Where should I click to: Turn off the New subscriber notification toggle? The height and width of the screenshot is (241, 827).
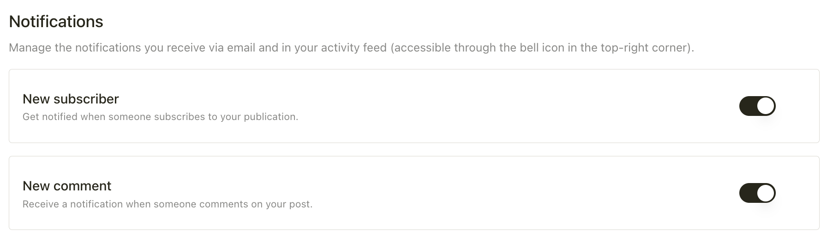[757, 106]
